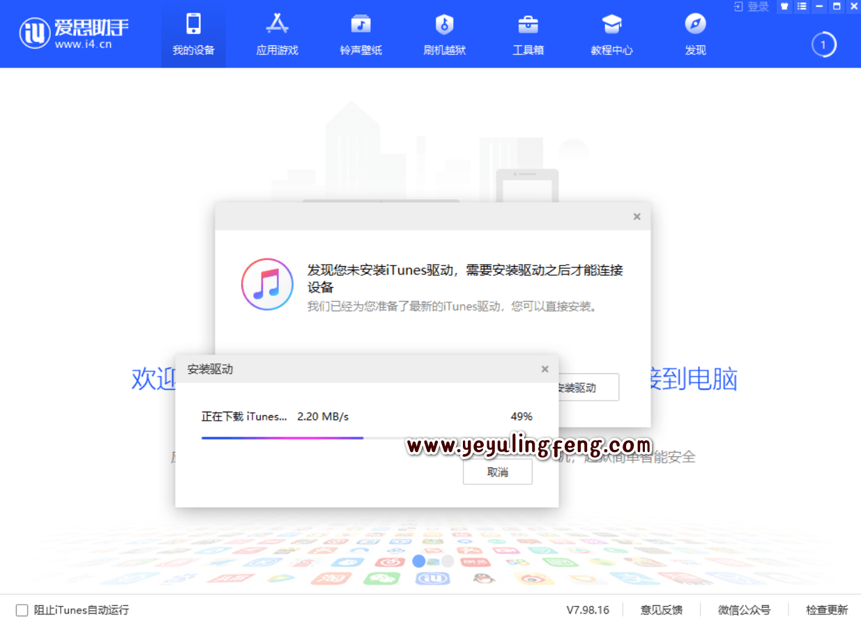The image size is (861, 622).
Task: Toggle 阻止iTunes自动运行 checkbox
Action: tap(22, 610)
